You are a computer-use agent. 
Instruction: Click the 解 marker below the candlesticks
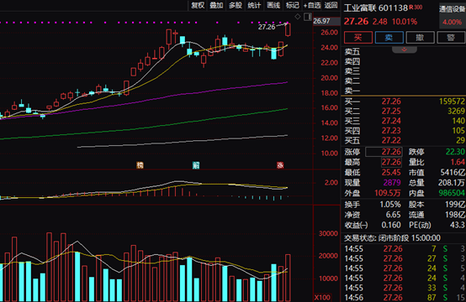195,165
